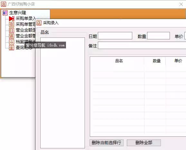Click the 你 icon beside 采购单管理
Image resolution: width=186 pixels, height=150 pixels.
[12, 25]
